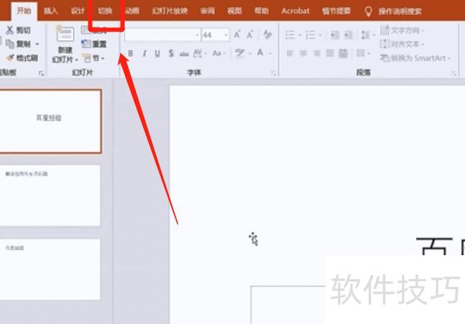Add a new slide using 新建幻灯片 icon
The height and width of the screenshot is (324, 465).
click(x=65, y=34)
